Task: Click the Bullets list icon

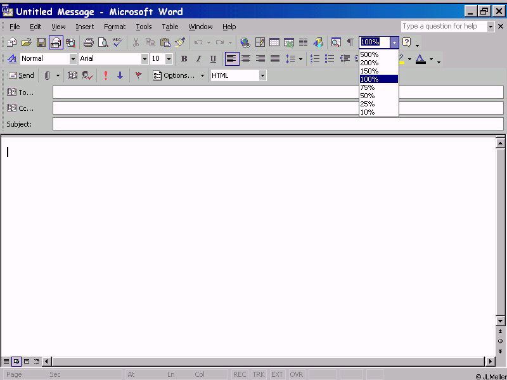Action: tap(330, 59)
